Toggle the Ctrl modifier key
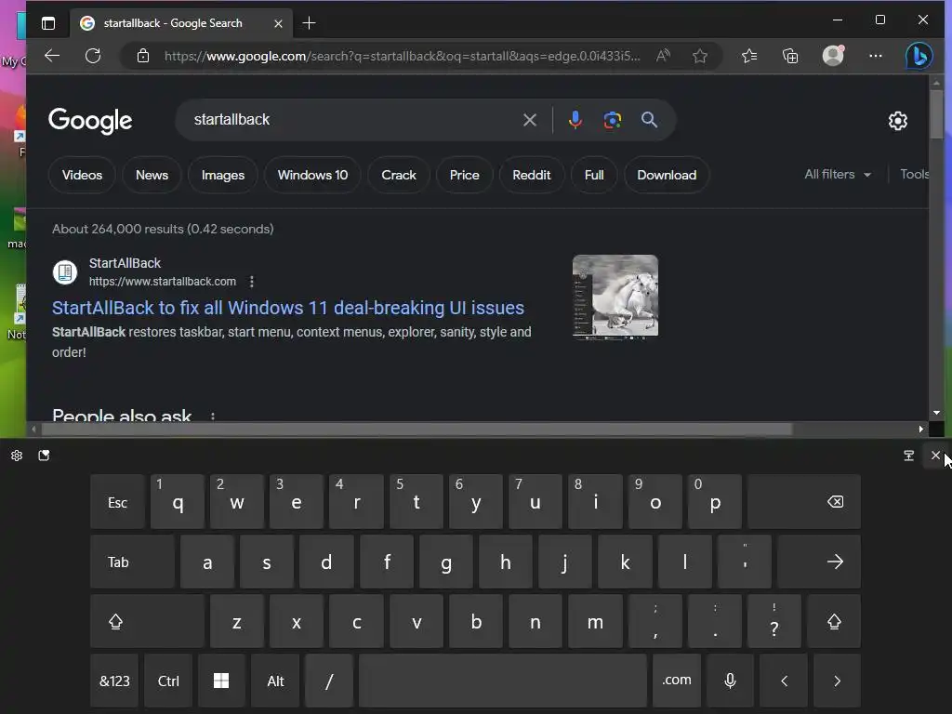This screenshot has width=952, height=714. [168, 681]
